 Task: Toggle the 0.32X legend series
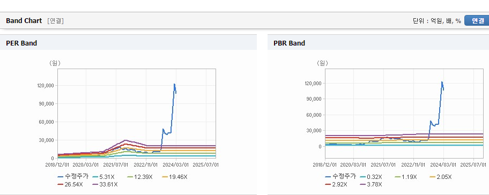[x=371, y=177]
